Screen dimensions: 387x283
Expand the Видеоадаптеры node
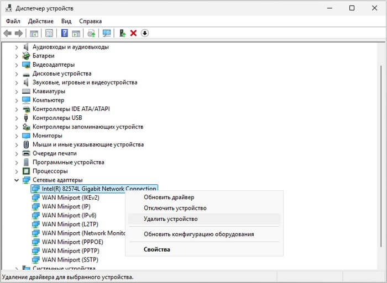pyautogui.click(x=17, y=65)
